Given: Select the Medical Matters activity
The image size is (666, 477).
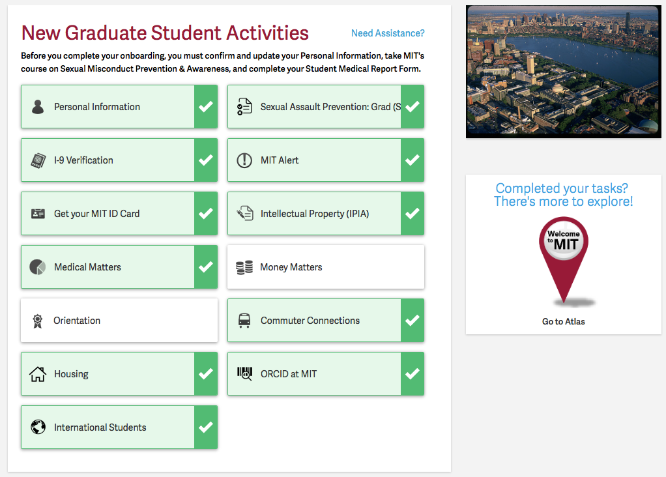Looking at the screenshot, I should coord(119,267).
